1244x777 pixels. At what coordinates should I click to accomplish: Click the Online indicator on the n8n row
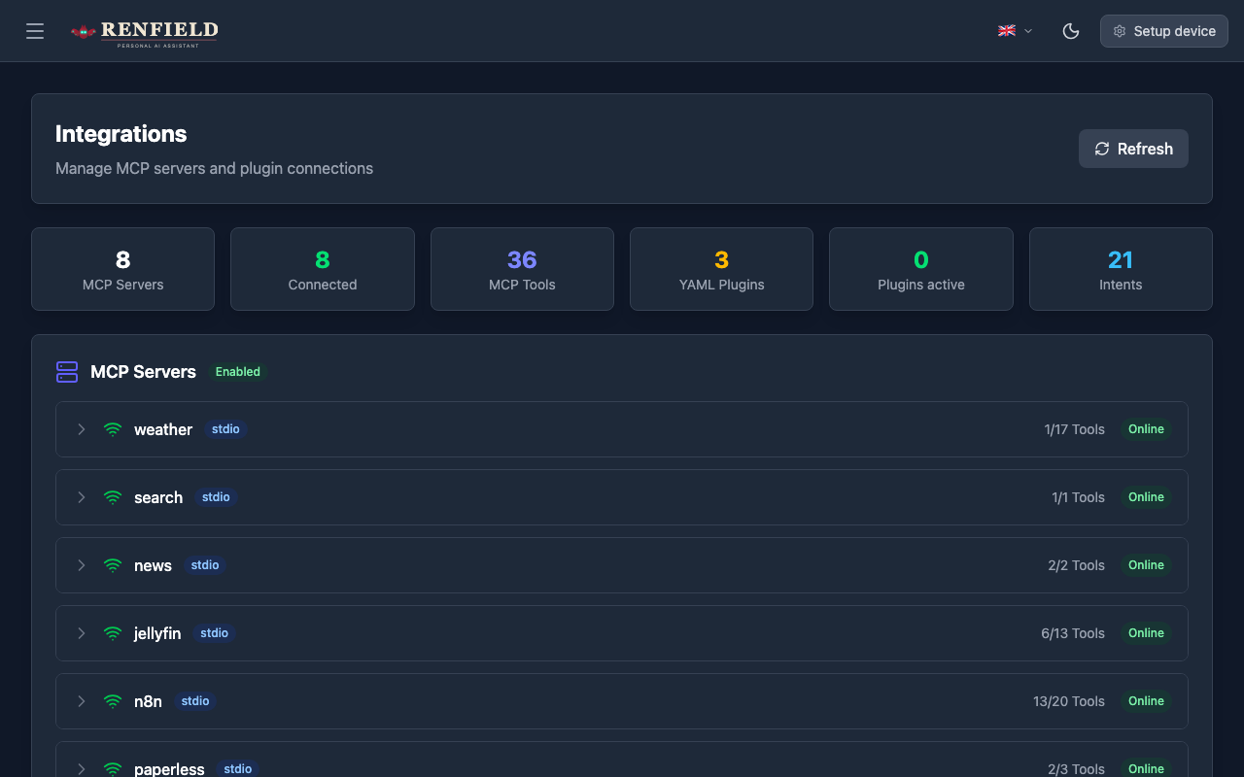[1146, 700]
